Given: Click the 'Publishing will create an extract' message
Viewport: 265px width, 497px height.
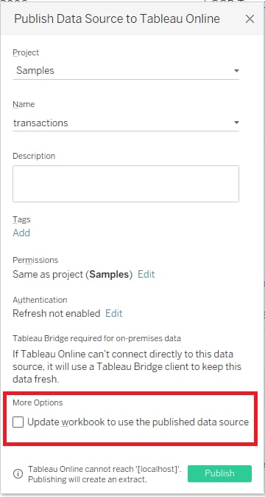Looking at the screenshot, I should 88,479.
